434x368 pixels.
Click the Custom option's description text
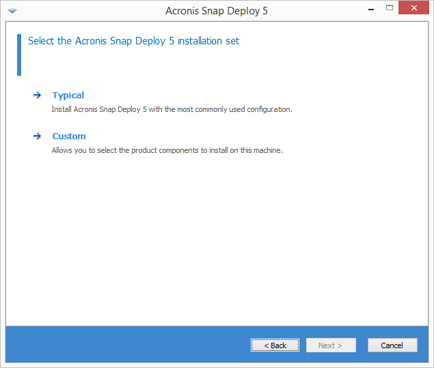tap(167, 150)
